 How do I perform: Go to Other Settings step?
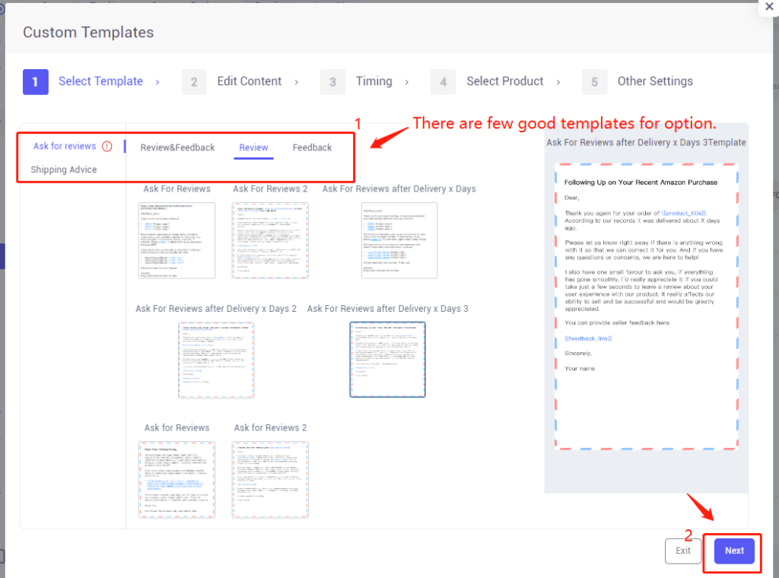(655, 81)
